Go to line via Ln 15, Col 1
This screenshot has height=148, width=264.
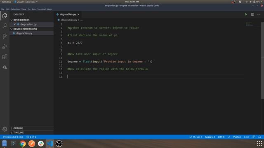click(x=196, y=137)
